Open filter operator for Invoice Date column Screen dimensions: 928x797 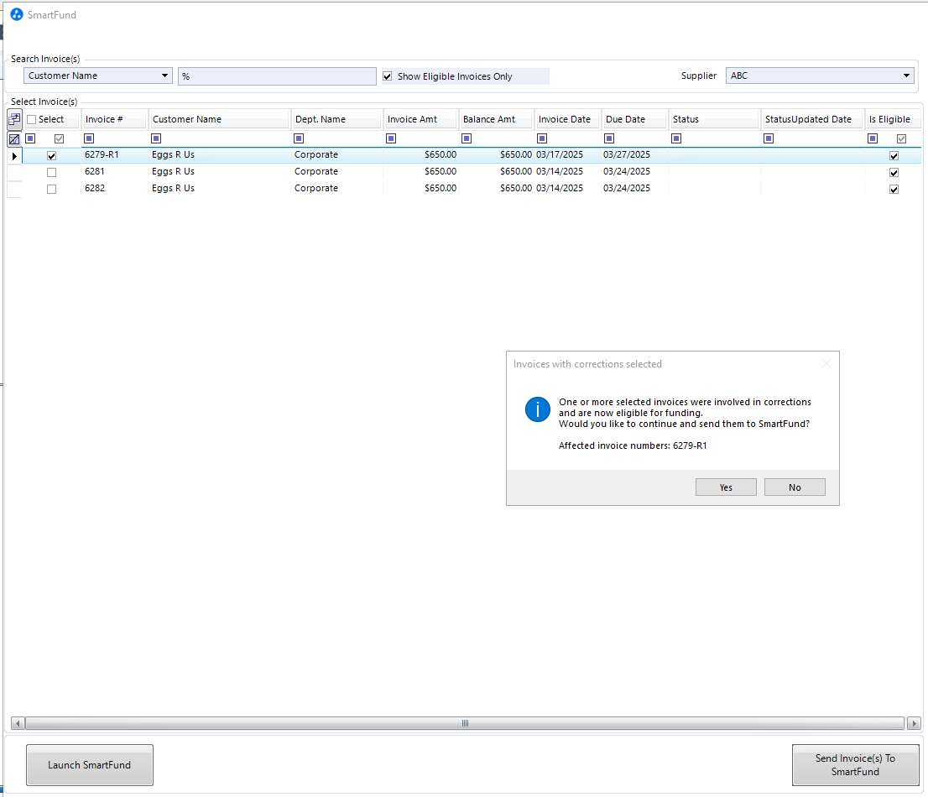(542, 138)
